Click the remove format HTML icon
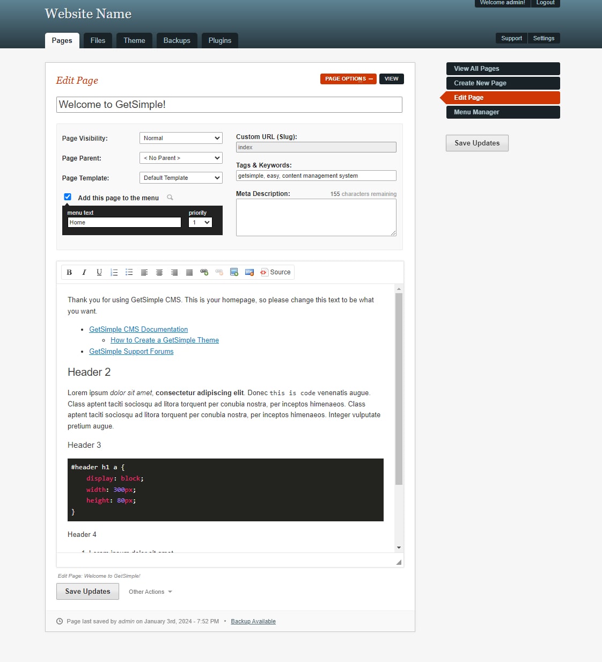The image size is (602, 662). coord(249,272)
